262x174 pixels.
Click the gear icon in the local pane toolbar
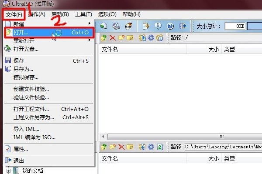point(151,147)
